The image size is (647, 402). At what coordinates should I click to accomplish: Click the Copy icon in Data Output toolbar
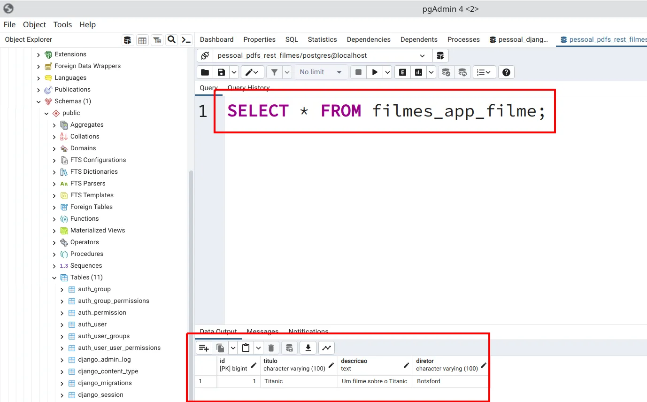point(220,348)
